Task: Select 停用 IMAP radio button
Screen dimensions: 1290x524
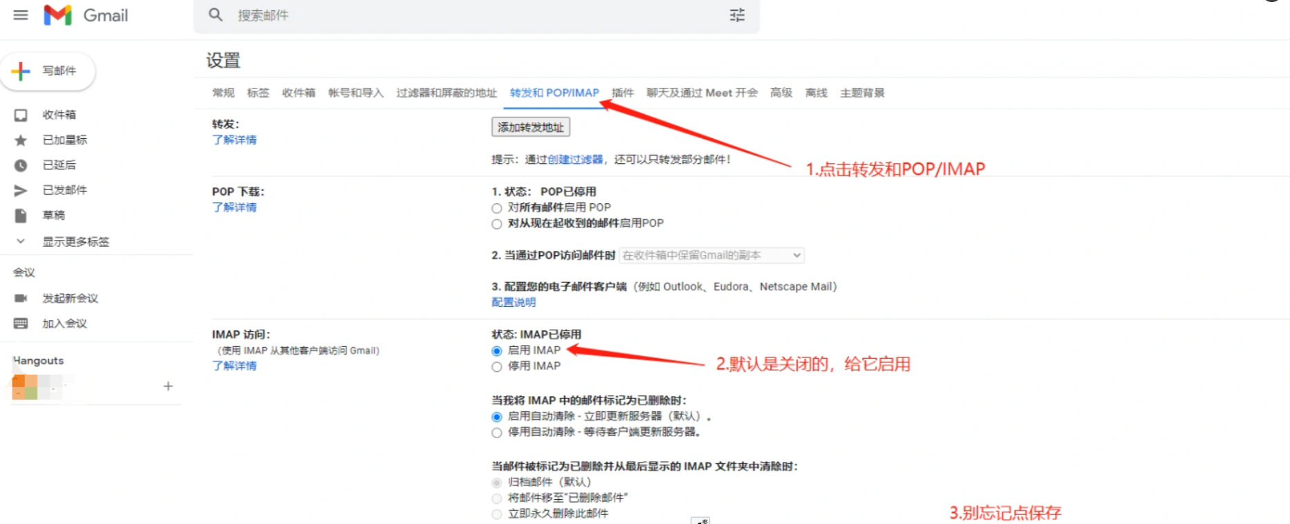Action: pos(497,367)
